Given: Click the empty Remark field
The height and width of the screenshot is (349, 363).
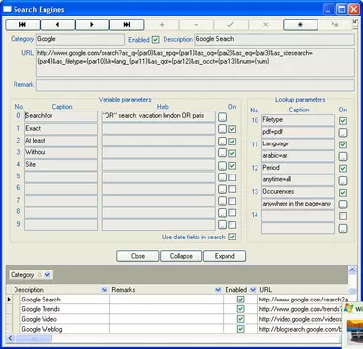Looking at the screenshot, I should 196,85.
